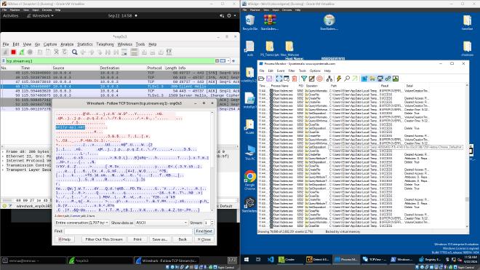The width and height of the screenshot is (480, 270).
Task: Click Help button in Follow Stream dialog
Action: tap(65, 239)
